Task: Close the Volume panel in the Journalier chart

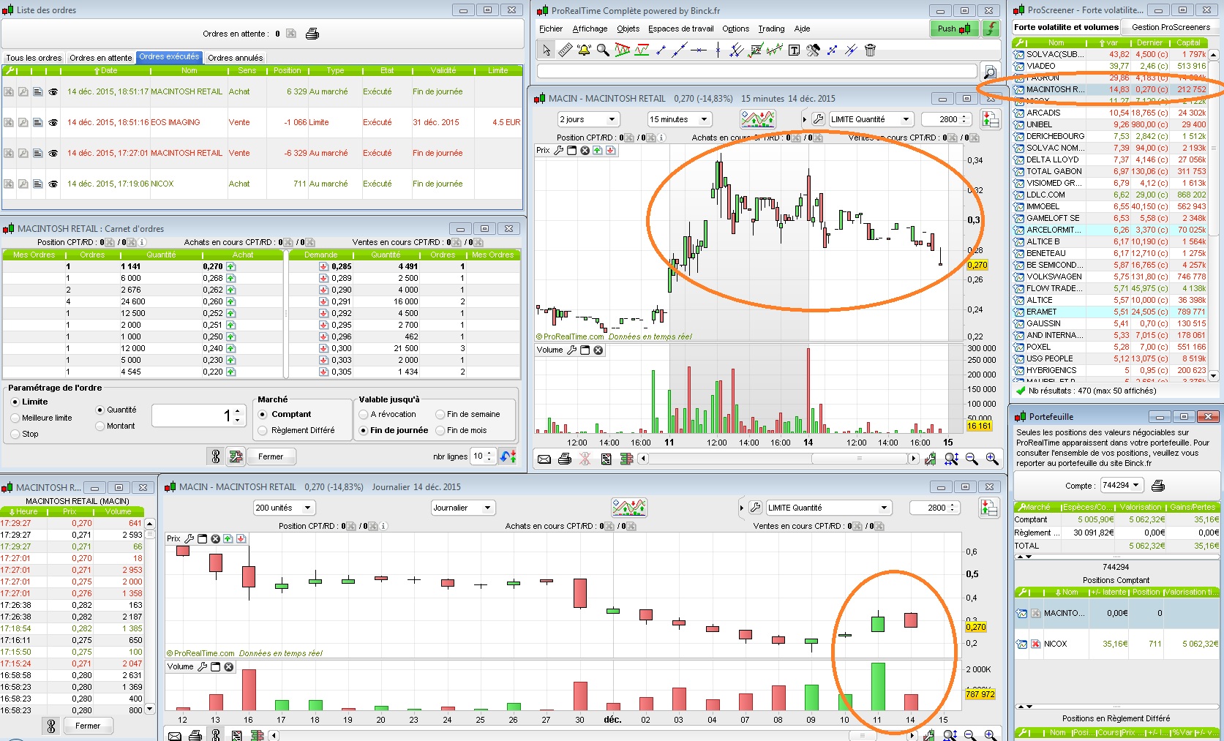Action: [229, 666]
